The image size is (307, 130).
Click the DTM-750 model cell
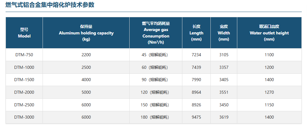[24, 55]
